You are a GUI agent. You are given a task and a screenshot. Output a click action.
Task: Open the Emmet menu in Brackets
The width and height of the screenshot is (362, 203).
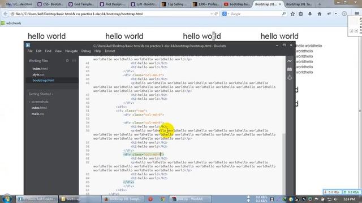[x=110, y=51]
